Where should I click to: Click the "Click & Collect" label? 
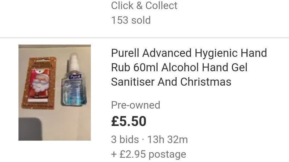tap(144, 5)
